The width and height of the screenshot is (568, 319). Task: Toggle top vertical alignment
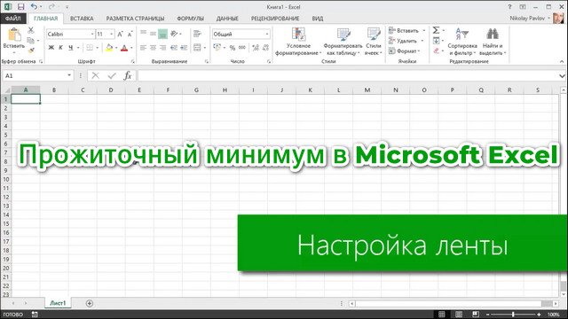(144, 34)
